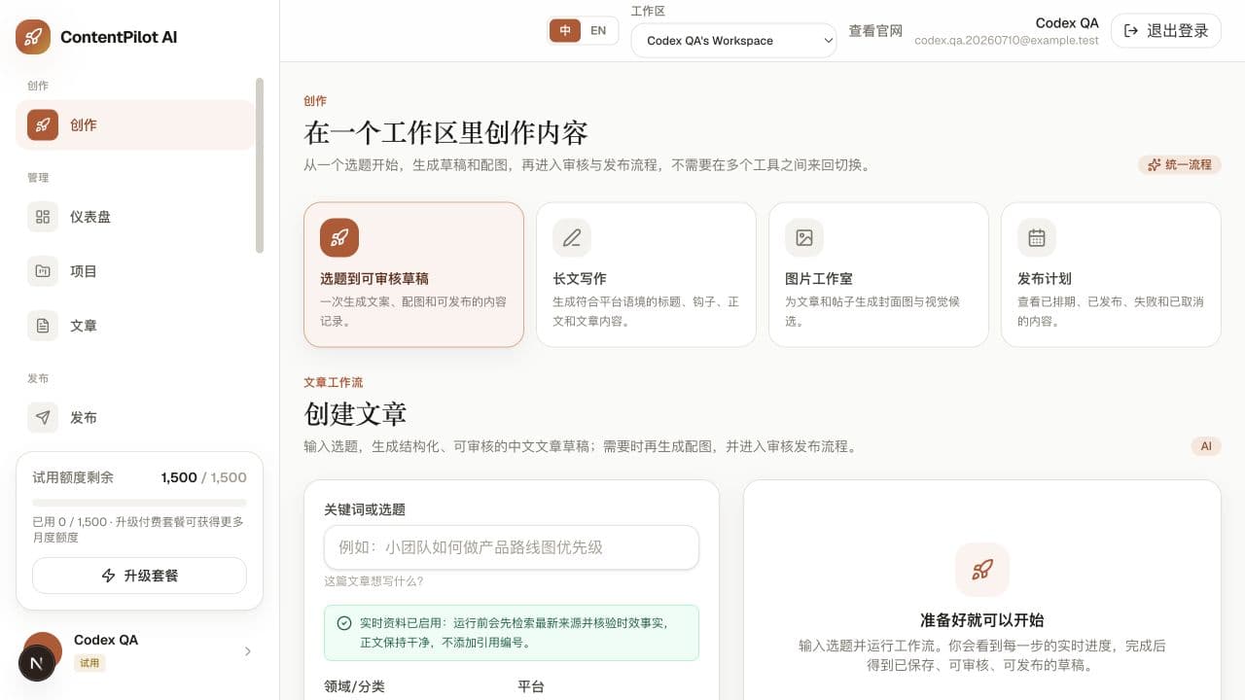The height and width of the screenshot is (700, 1245).
Task: Click the 仪表盘 grid icon
Action: click(43, 217)
